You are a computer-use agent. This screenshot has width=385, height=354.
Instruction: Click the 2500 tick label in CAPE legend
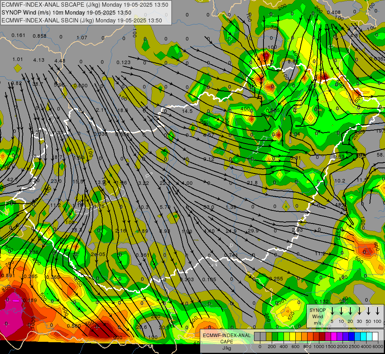coord(354,347)
